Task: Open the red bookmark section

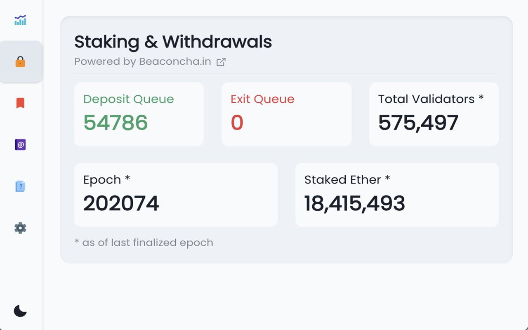Action: pos(21,103)
